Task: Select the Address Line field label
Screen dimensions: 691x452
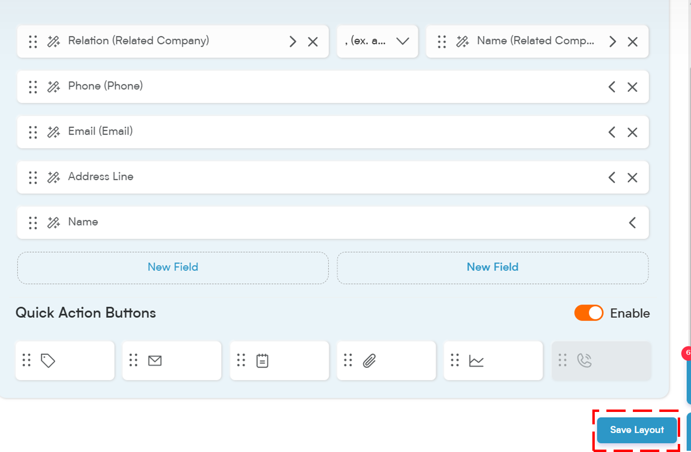Action: click(101, 176)
